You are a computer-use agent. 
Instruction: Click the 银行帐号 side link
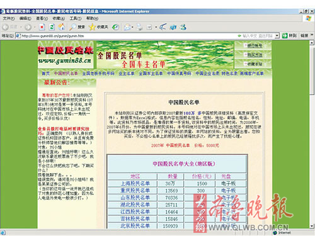point(255,45)
